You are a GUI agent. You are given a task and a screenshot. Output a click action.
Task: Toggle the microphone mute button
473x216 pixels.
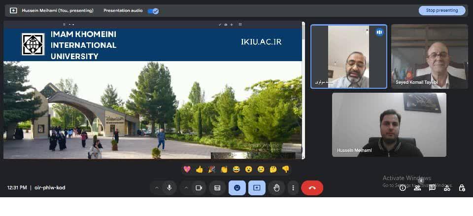pyautogui.click(x=169, y=188)
